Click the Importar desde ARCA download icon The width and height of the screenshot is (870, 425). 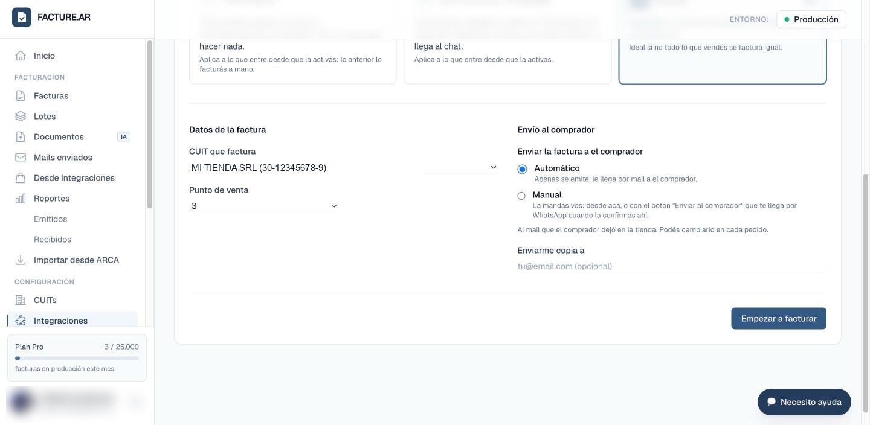pos(21,260)
